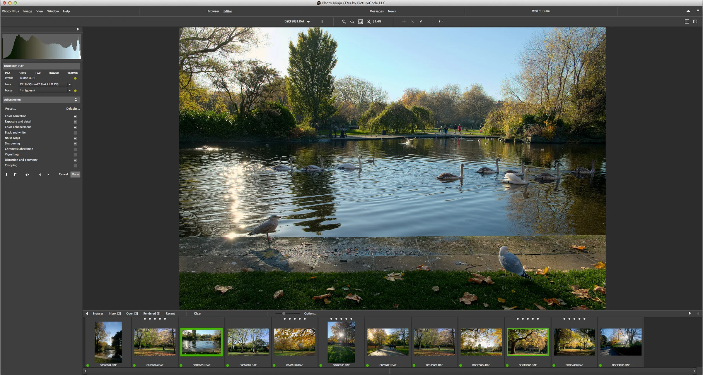Rotate image right with clockwise arrow

[421, 22]
